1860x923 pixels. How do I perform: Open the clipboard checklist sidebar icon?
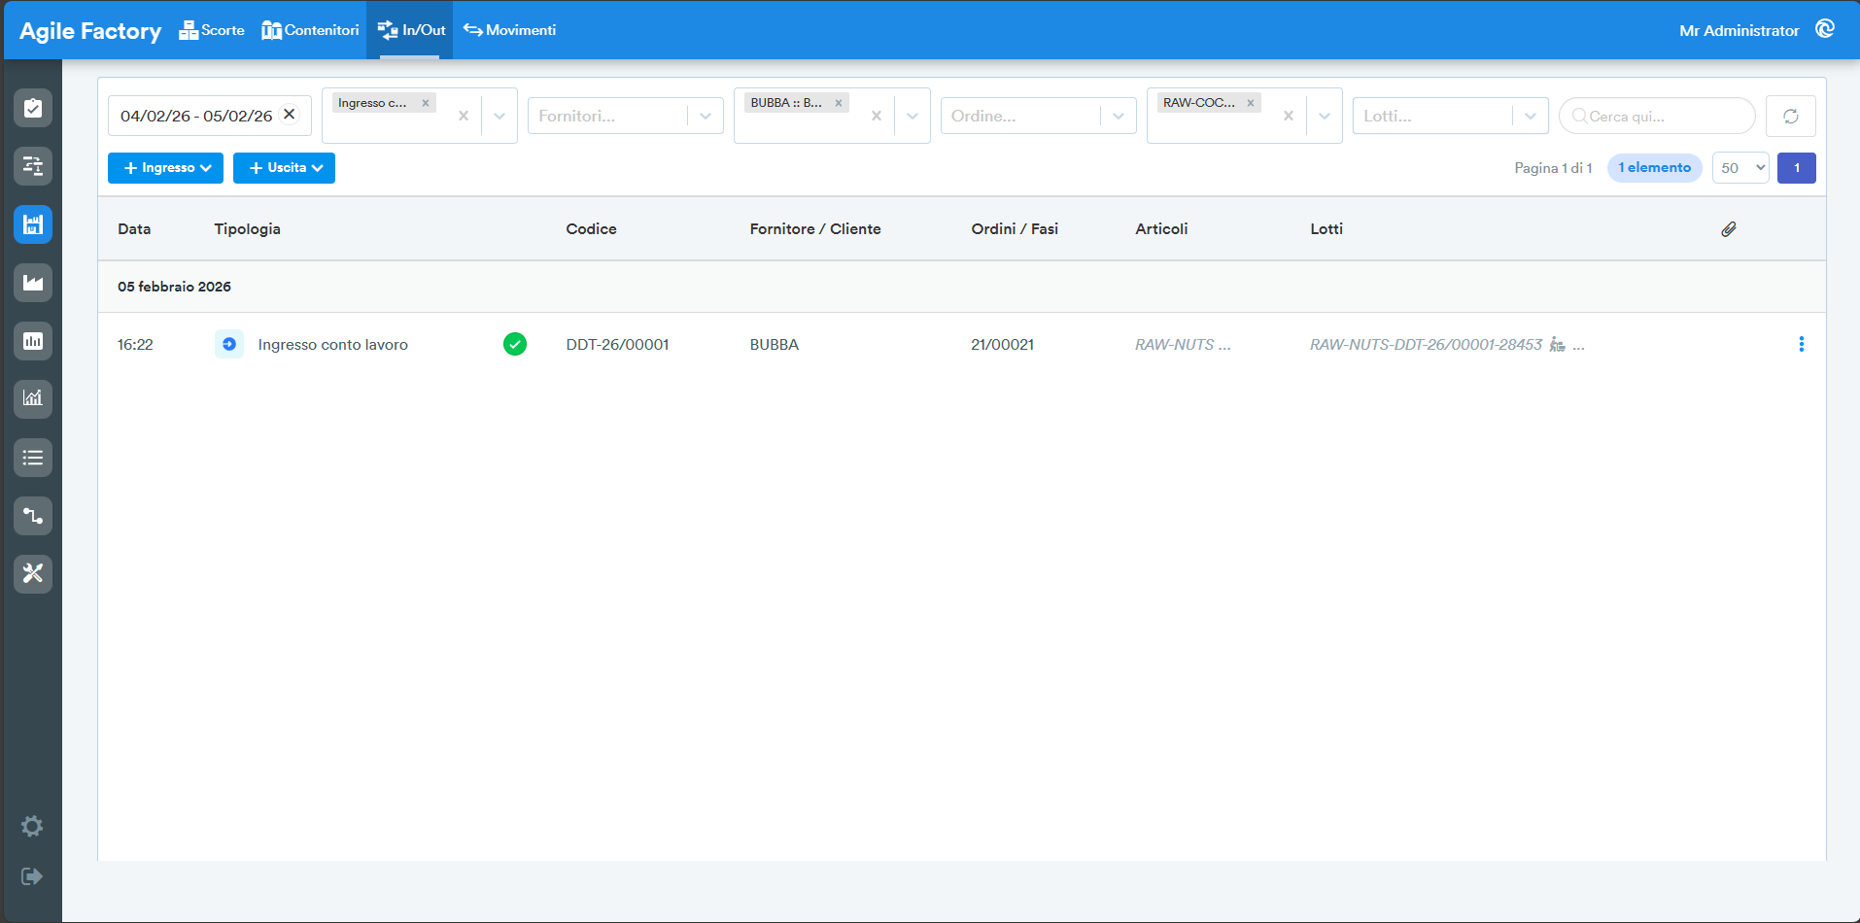[33, 108]
